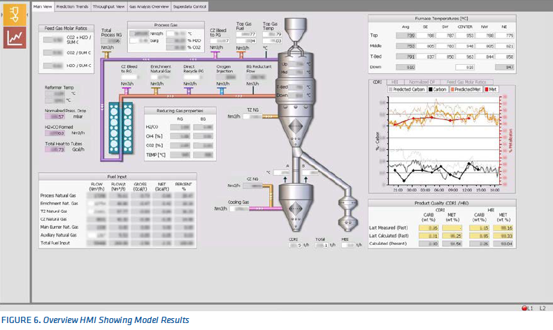Click the Last Measured CDRI CARB value
553x330 pixels.
429,228
